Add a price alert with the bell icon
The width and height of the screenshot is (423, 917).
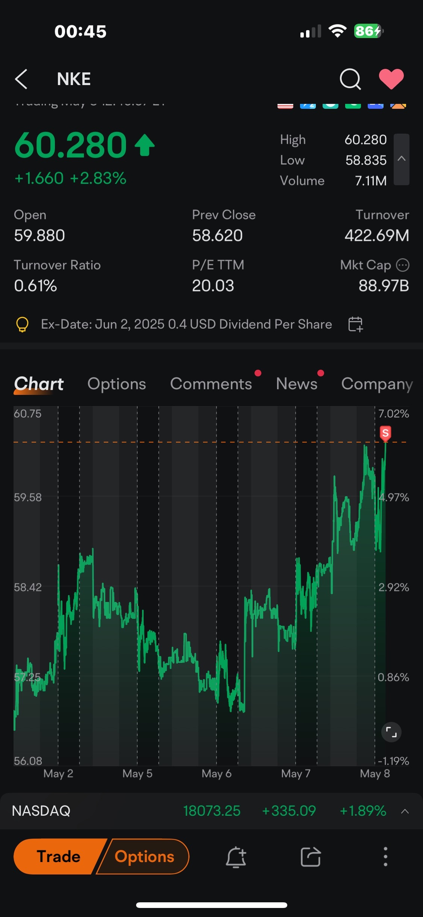(236, 857)
